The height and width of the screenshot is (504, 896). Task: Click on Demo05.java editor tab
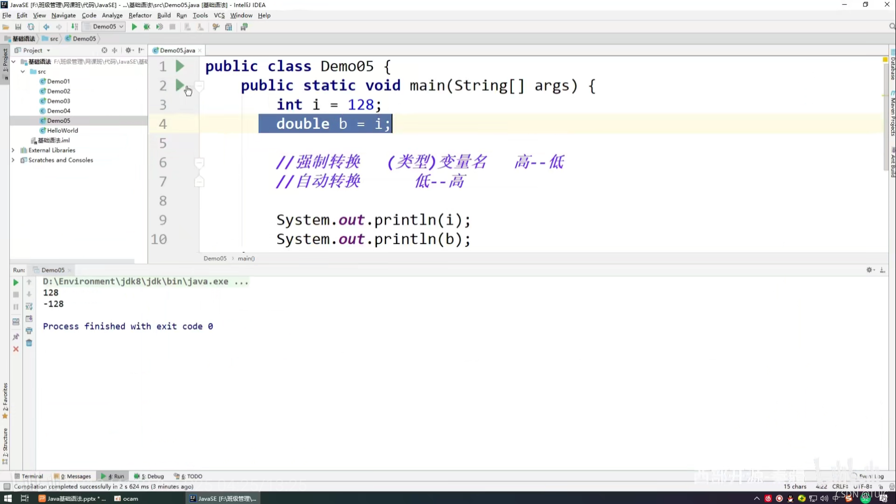coord(175,50)
